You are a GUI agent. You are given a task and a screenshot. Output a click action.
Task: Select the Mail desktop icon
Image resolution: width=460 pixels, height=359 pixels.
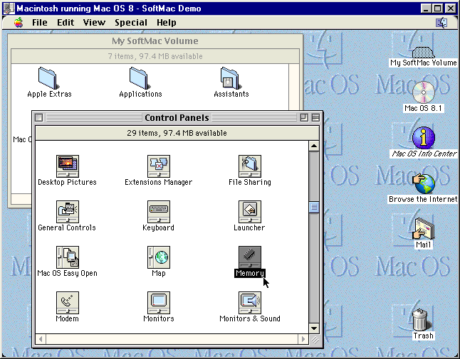pos(424,229)
